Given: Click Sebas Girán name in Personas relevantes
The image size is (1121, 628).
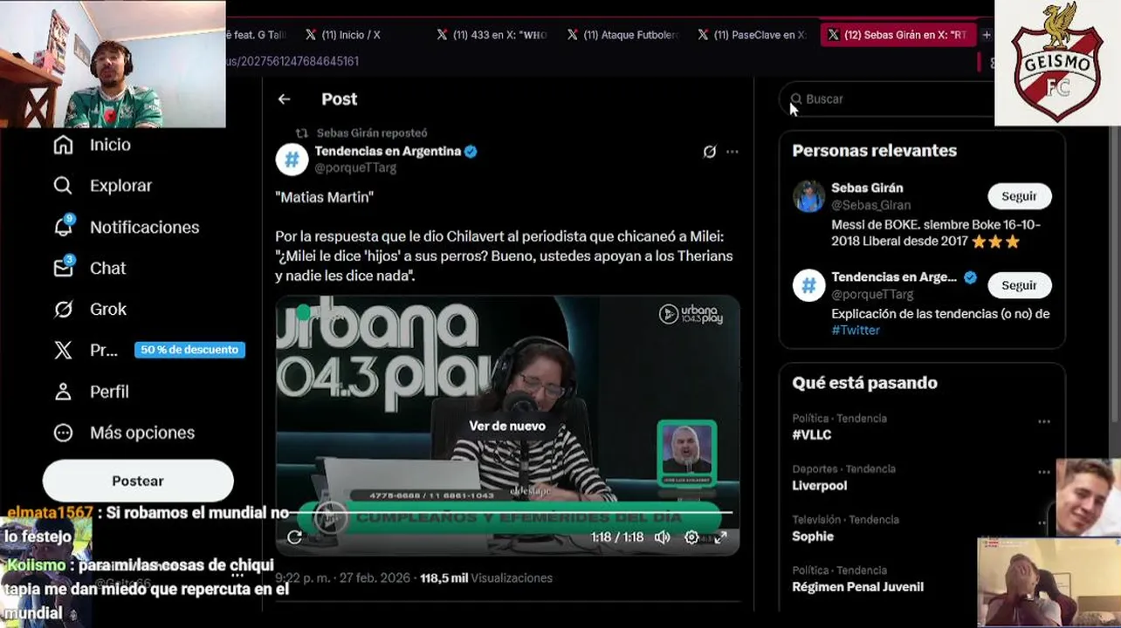Looking at the screenshot, I should click(x=867, y=188).
